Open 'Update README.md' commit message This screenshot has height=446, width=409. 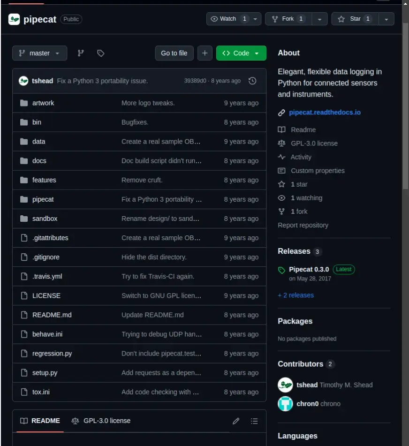pyautogui.click(x=152, y=315)
